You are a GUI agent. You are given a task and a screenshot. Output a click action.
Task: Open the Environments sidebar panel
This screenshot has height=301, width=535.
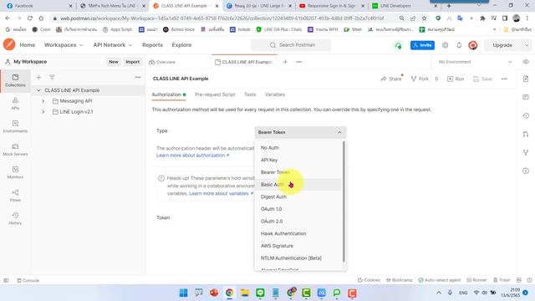point(15,126)
